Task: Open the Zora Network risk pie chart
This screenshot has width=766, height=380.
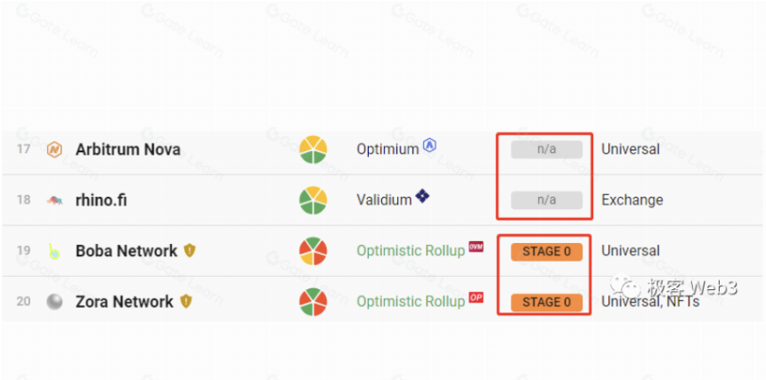Action: pyautogui.click(x=314, y=302)
